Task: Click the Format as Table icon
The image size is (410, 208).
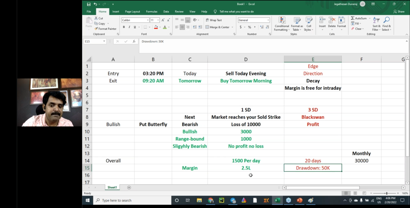Action: pos(296,24)
